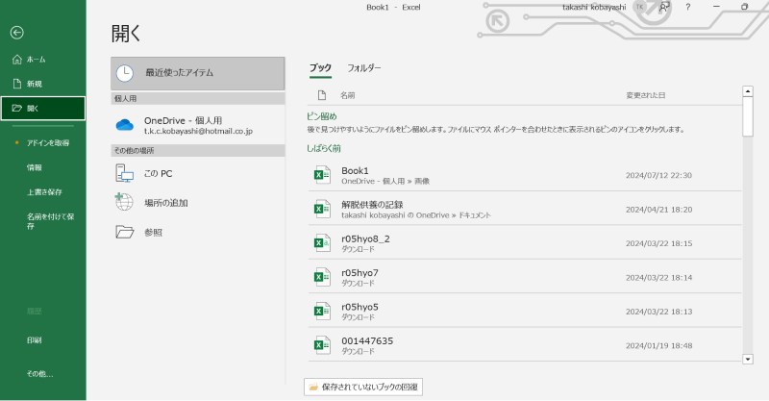Open the 印刷 menu item

[x=35, y=339]
